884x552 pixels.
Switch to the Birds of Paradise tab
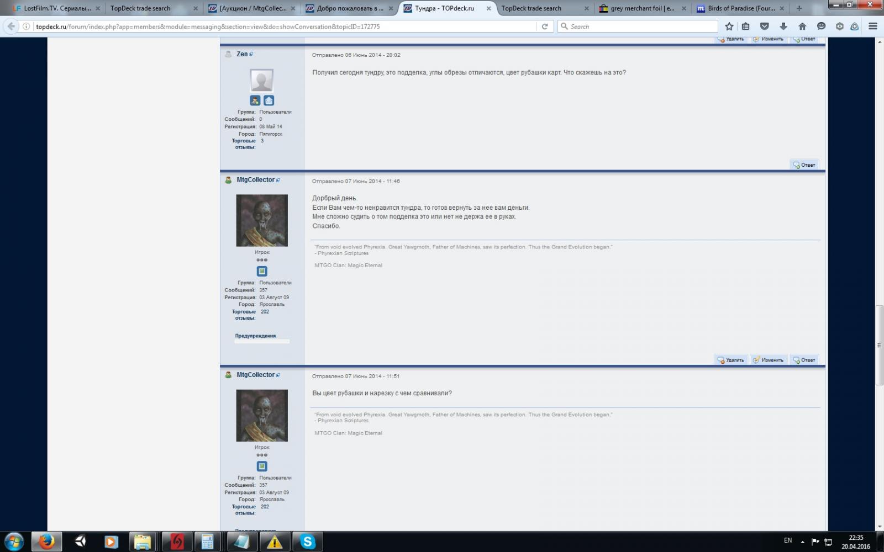point(740,8)
